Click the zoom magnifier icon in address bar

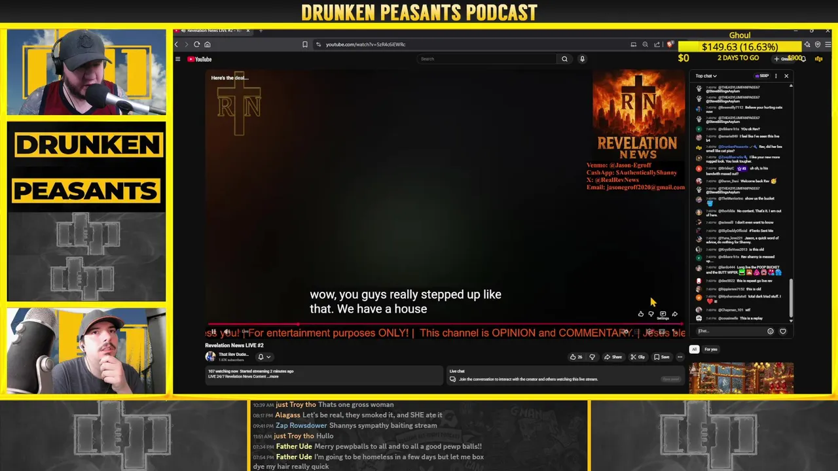[x=645, y=44]
